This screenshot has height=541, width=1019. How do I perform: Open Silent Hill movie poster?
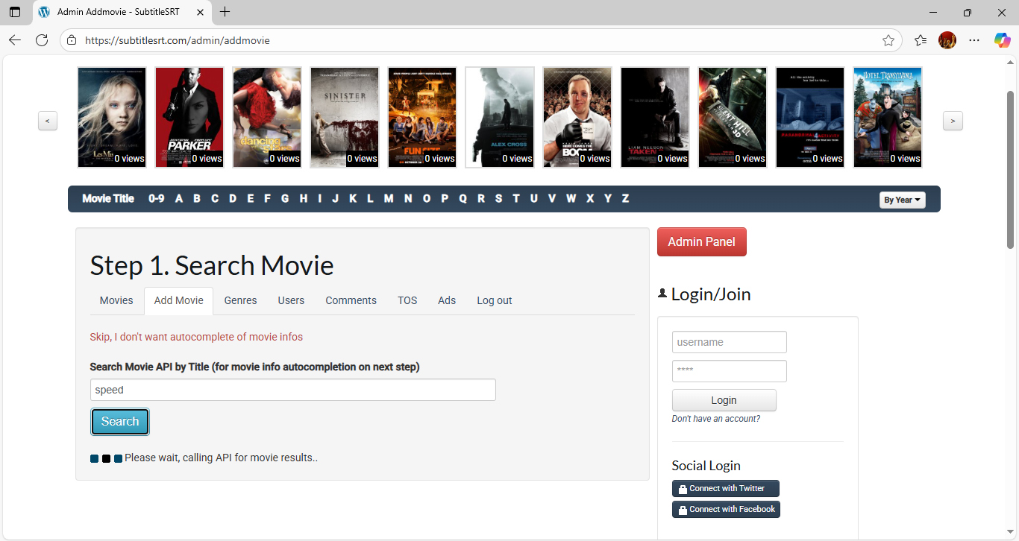pos(733,117)
